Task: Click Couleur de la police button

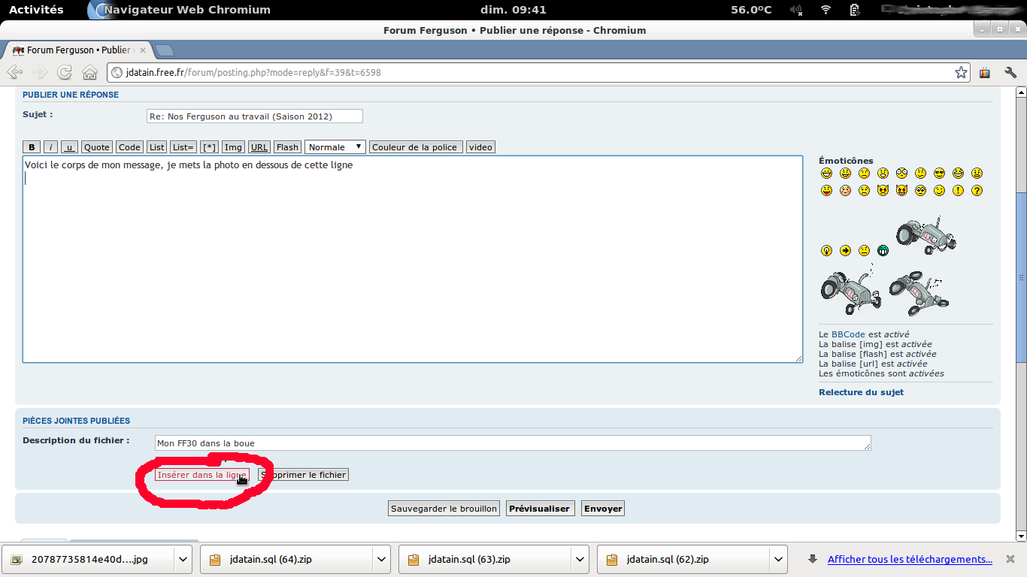Action: tap(414, 147)
